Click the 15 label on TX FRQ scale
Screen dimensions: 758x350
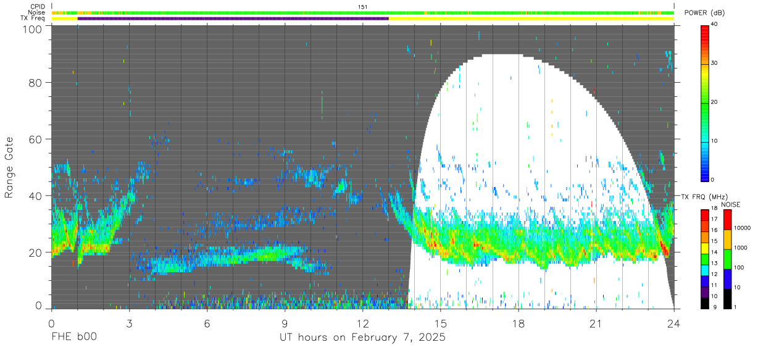pyautogui.click(x=715, y=241)
